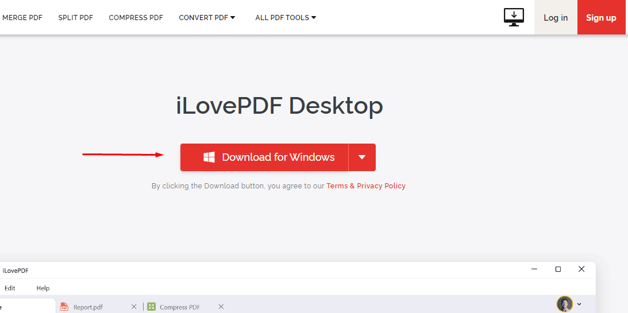This screenshot has height=313, width=628.
Task: Click the Report.pdf file icon
Action: 64,307
